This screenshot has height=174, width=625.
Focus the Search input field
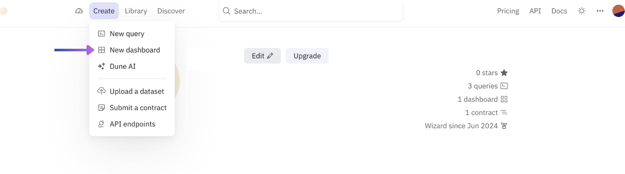click(x=314, y=11)
